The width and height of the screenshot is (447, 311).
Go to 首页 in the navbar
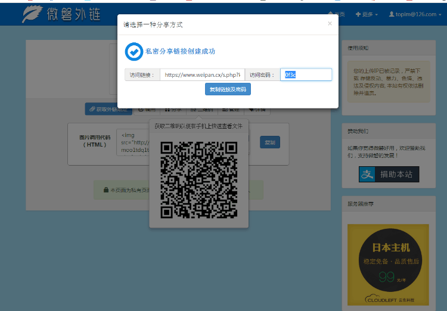(x=337, y=14)
